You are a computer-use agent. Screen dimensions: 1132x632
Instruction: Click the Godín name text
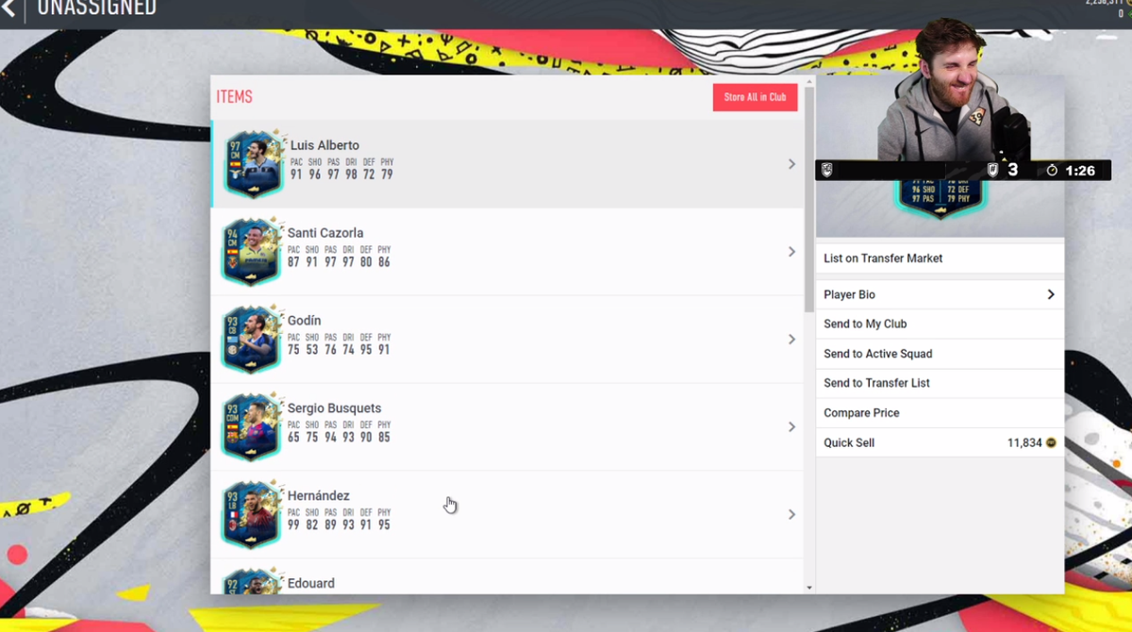(304, 321)
